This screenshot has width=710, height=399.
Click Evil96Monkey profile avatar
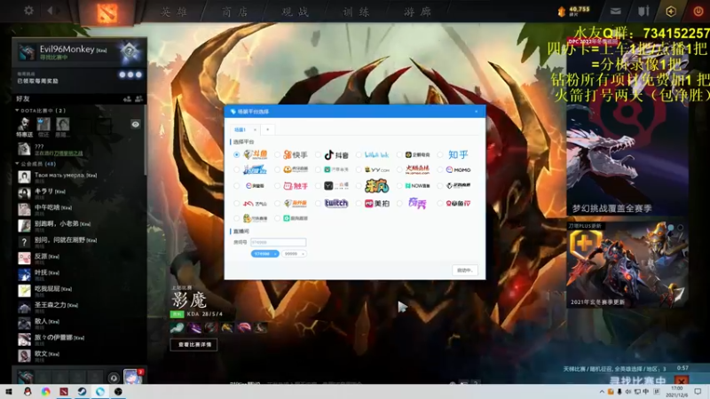point(27,52)
